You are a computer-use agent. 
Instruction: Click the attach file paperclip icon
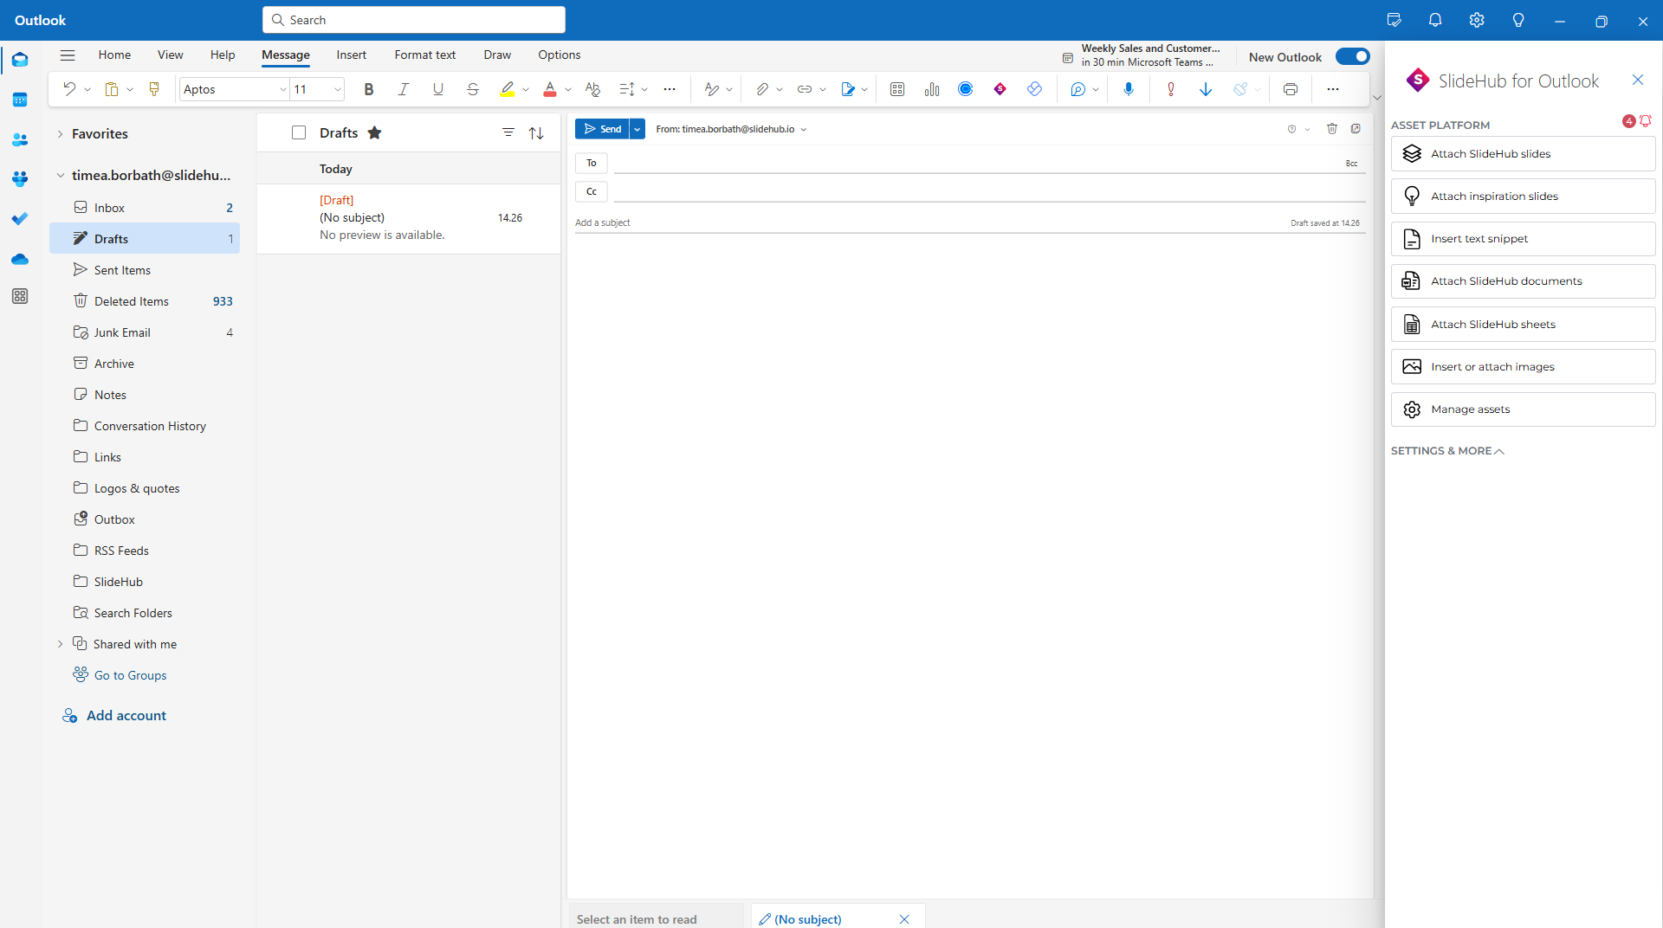761,89
